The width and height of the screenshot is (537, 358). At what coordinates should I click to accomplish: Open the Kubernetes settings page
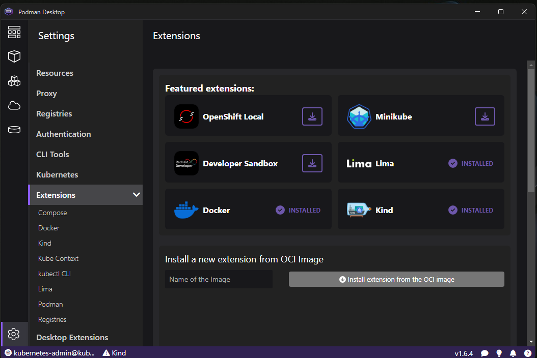pos(57,174)
